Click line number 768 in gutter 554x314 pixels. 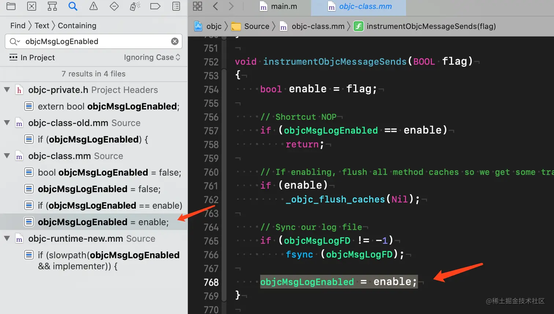click(211, 282)
